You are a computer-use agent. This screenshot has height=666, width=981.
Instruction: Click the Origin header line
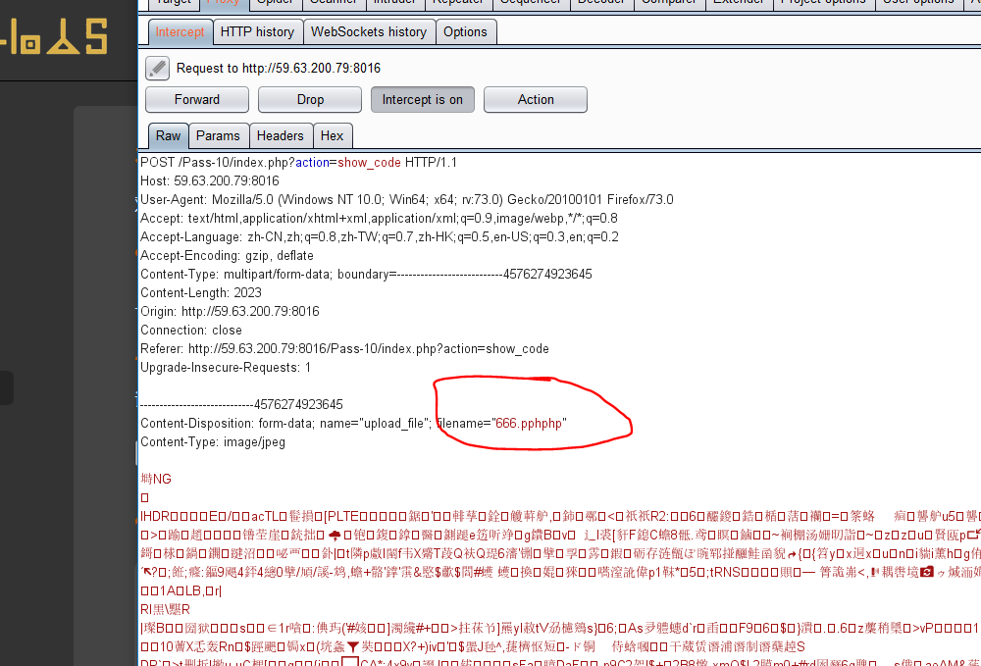(x=230, y=312)
